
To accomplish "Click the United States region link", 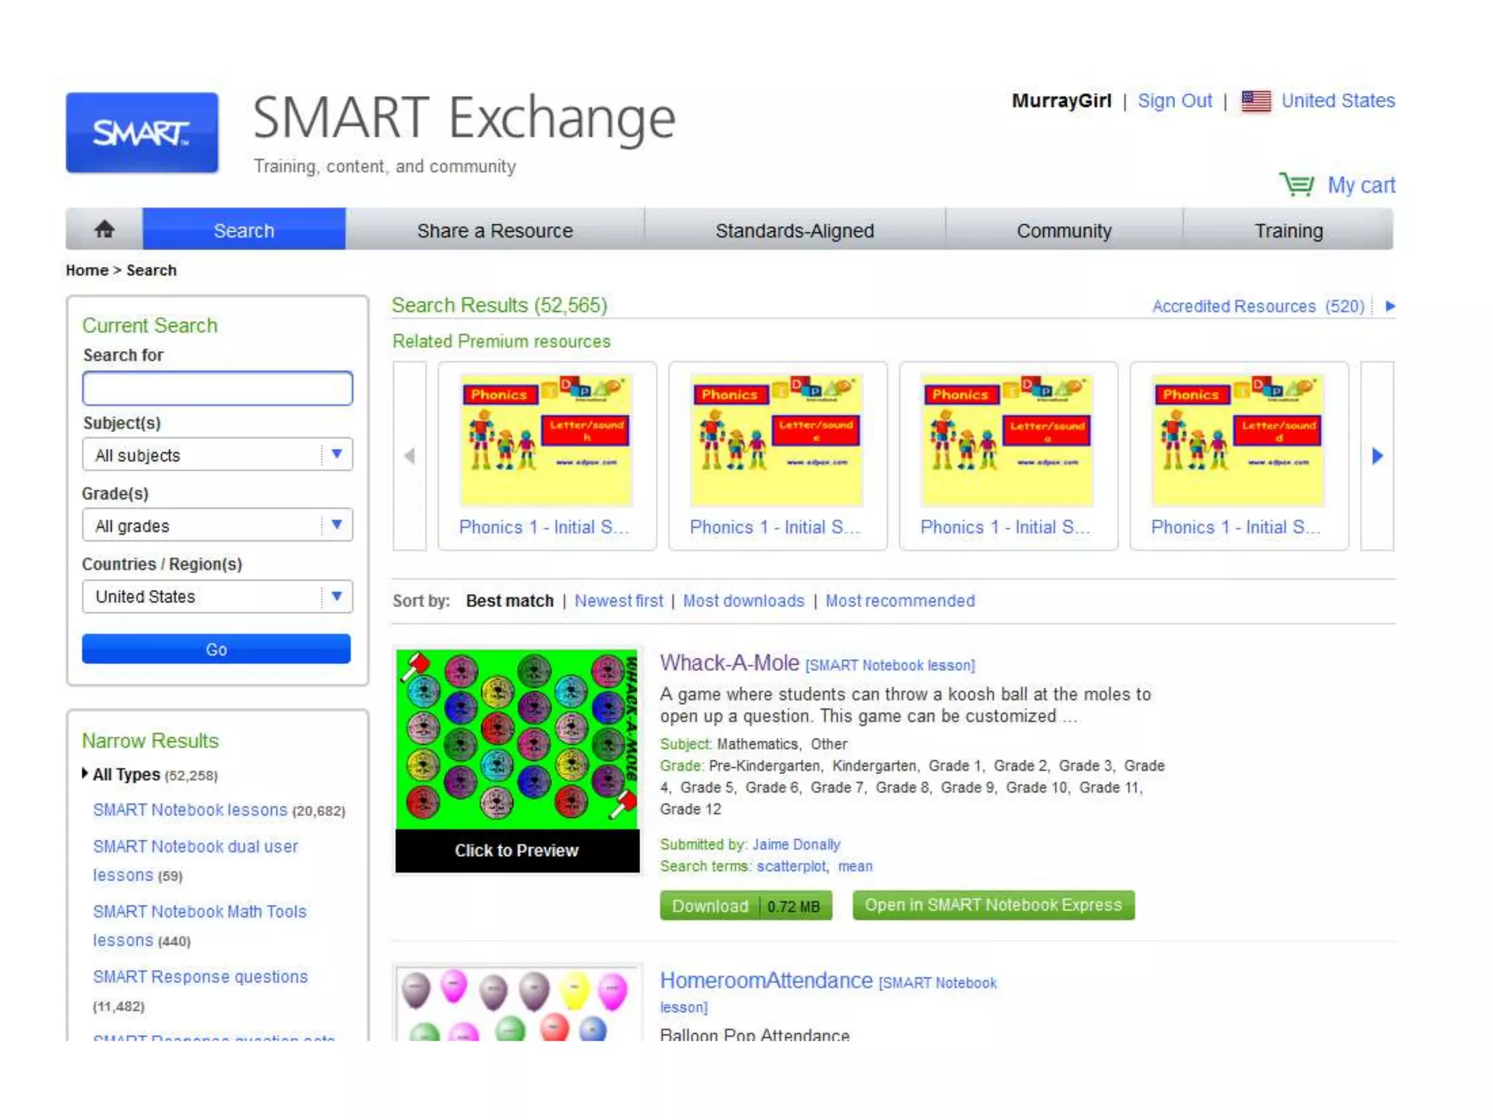I will [x=1338, y=101].
